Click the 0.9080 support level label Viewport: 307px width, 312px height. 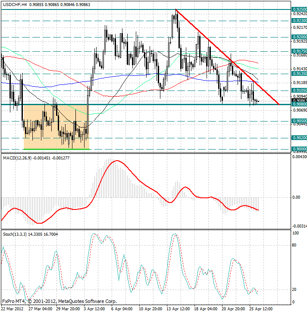(x=299, y=104)
